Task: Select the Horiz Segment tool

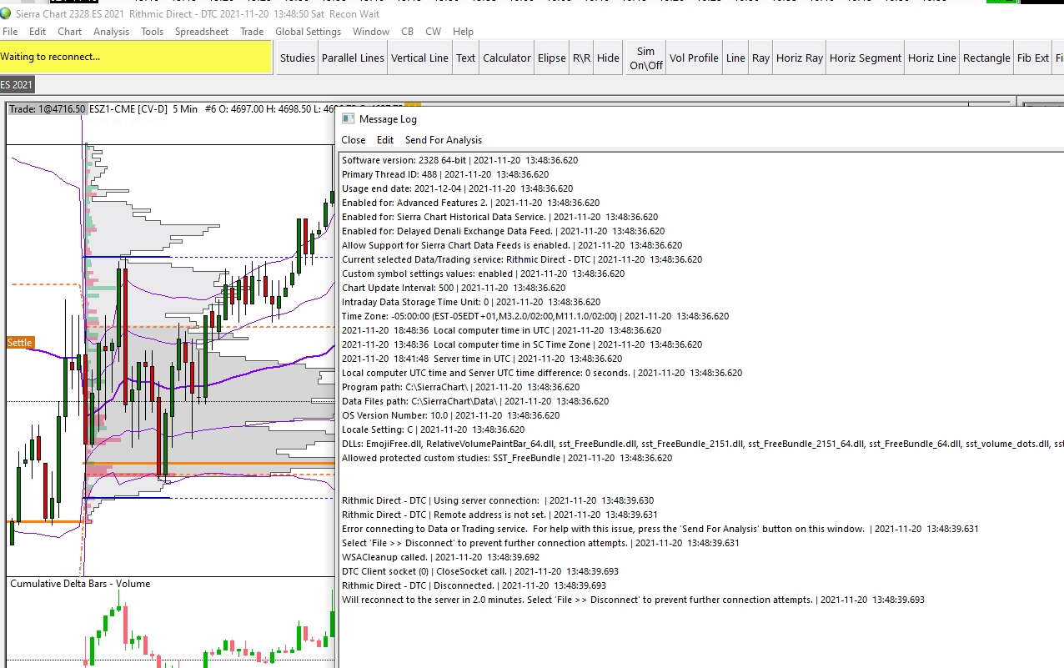Action: tap(866, 58)
